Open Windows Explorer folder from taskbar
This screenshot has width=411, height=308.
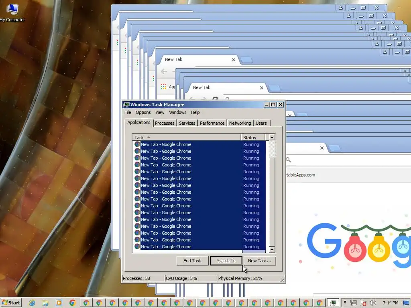tap(45, 303)
